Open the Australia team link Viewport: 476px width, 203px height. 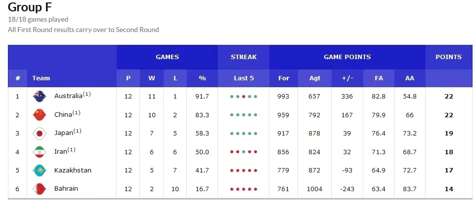tap(68, 96)
